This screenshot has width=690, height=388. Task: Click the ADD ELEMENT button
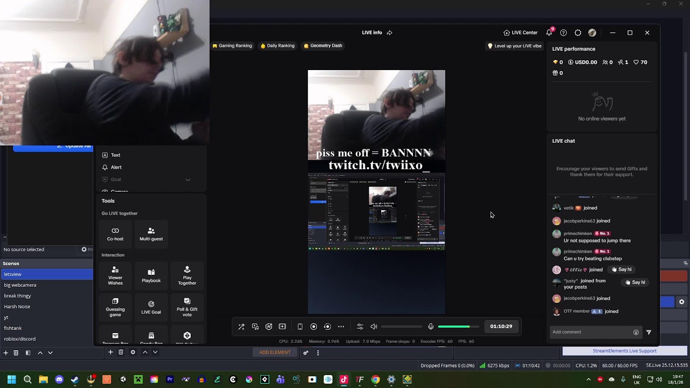pos(275,352)
